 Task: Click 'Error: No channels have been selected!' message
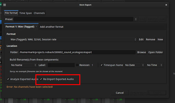coord(30,87)
